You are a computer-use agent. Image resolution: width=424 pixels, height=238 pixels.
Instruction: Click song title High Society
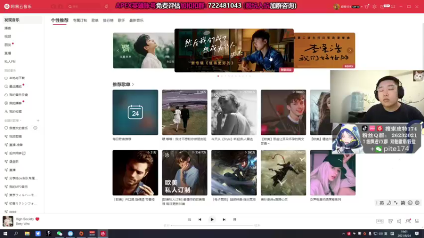pos(25,219)
